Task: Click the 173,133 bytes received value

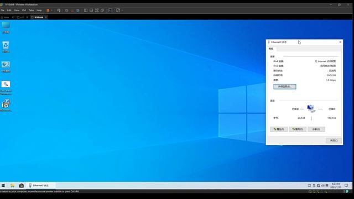Action: pyautogui.click(x=331, y=118)
